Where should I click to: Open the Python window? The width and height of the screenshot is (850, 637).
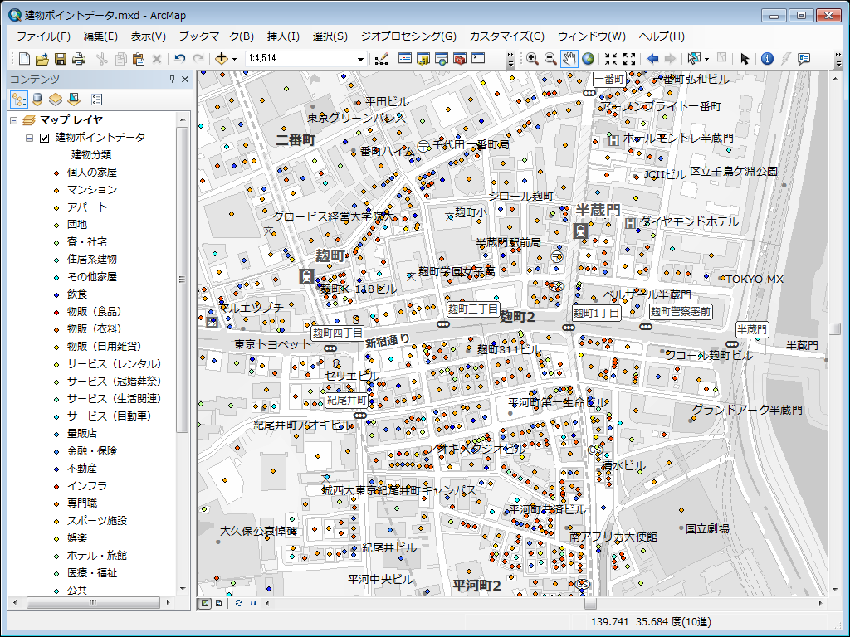478,59
